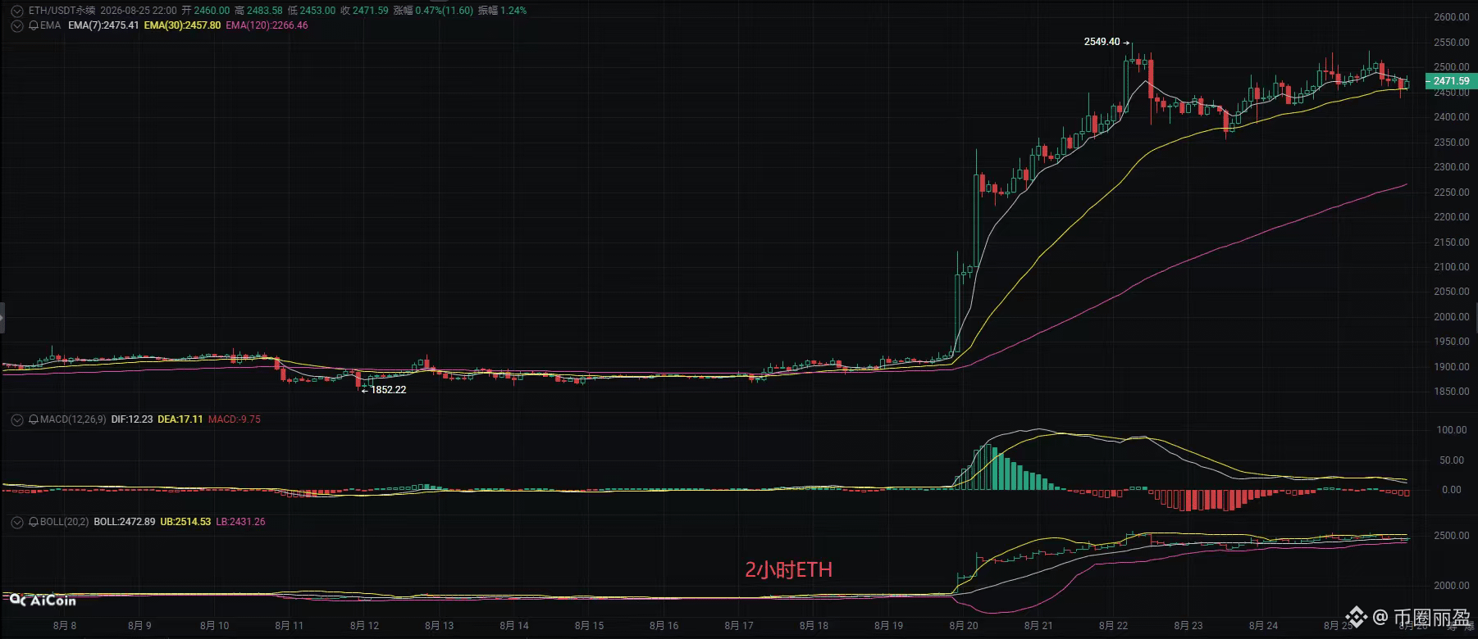The image size is (1478, 639).
Task: Click 2400.00 on the price axis
Action: (x=1452, y=117)
